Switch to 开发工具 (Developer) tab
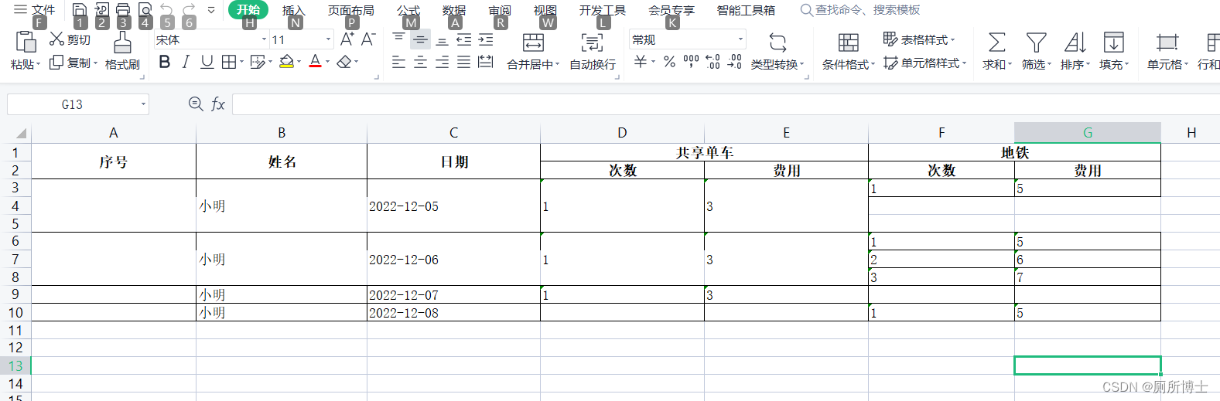Image resolution: width=1220 pixels, height=401 pixels. 603,10
